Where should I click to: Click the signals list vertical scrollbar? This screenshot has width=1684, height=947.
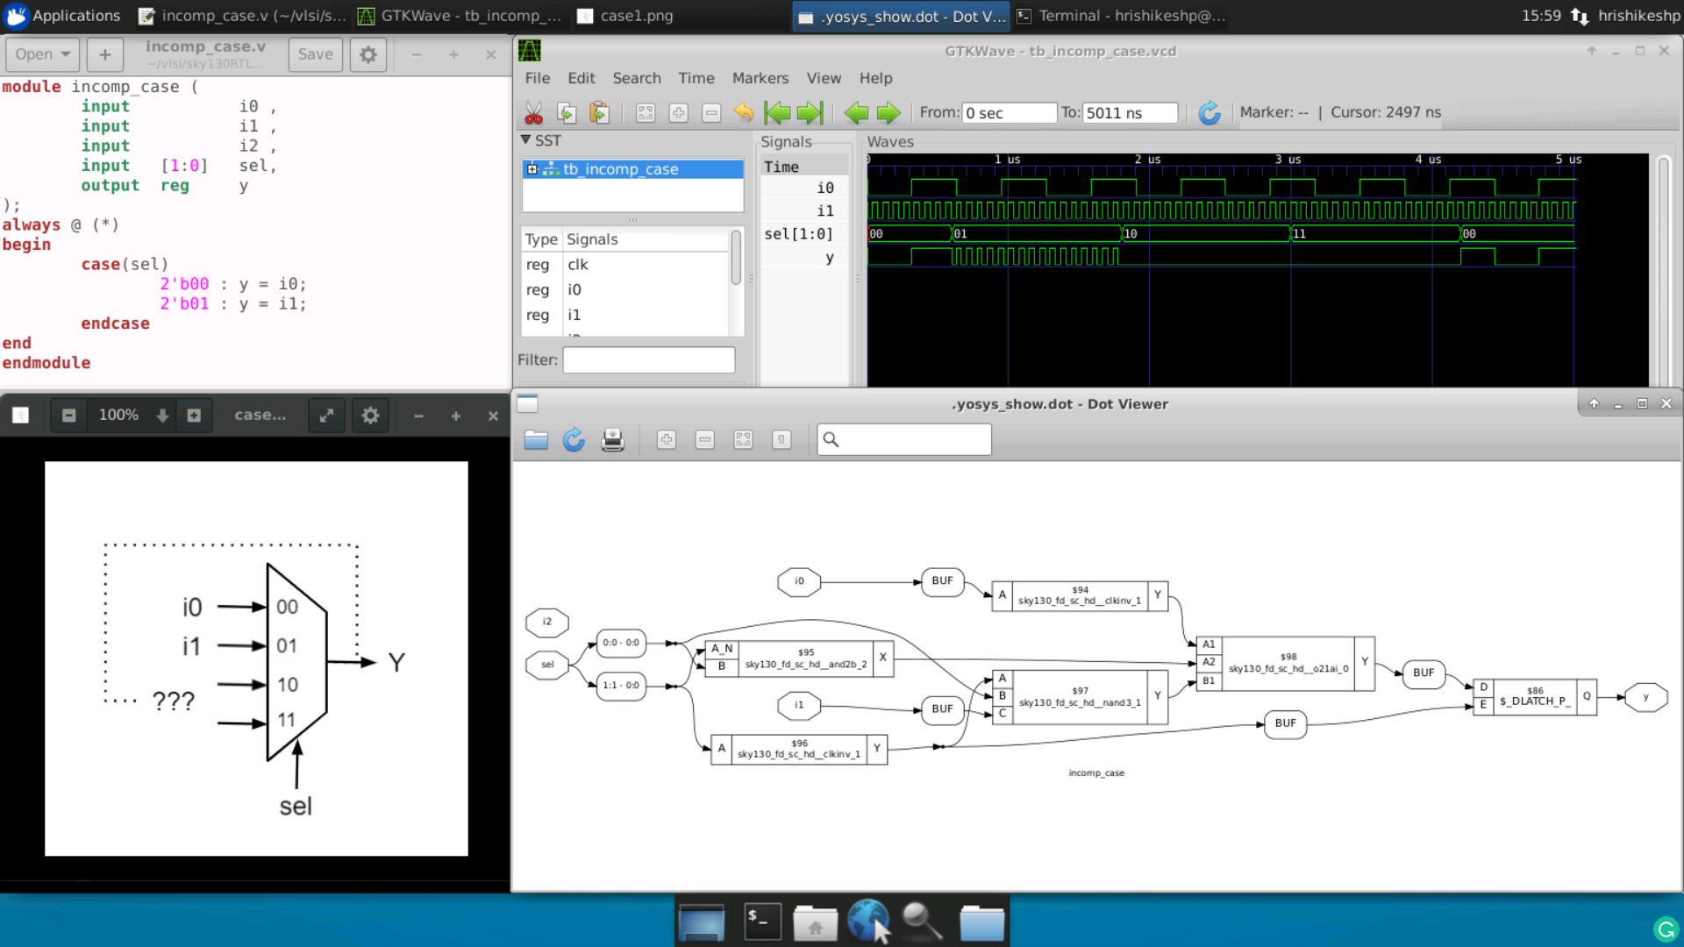(x=736, y=259)
